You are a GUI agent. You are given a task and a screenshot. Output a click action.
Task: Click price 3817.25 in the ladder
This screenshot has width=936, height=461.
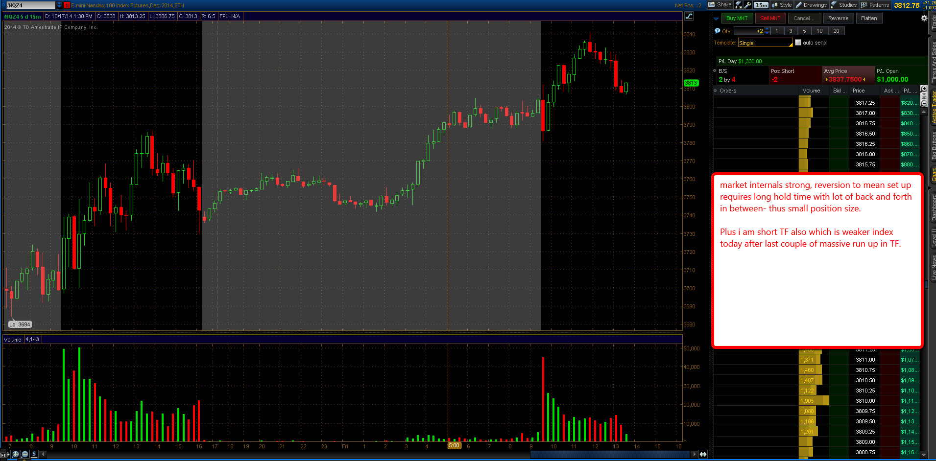pyautogui.click(x=865, y=103)
